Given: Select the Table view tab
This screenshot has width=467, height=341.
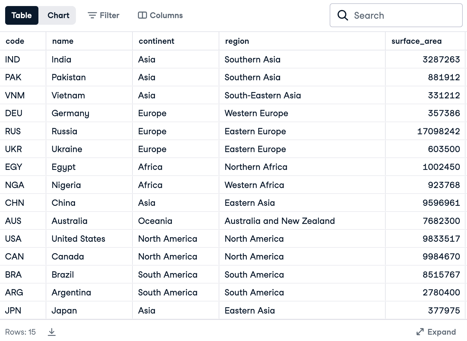Looking at the screenshot, I should click(21, 15).
